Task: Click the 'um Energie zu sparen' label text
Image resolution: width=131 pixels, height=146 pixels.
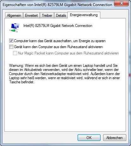Action: coord(89,41)
